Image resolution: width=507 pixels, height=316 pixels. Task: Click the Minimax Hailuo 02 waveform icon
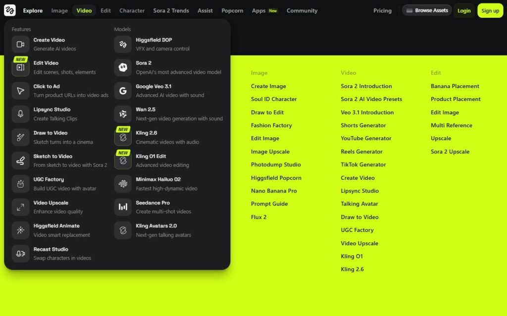pyautogui.click(x=123, y=184)
